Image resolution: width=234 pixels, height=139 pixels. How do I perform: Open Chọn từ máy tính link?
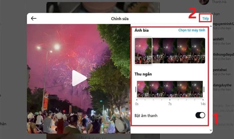[x=192, y=30]
